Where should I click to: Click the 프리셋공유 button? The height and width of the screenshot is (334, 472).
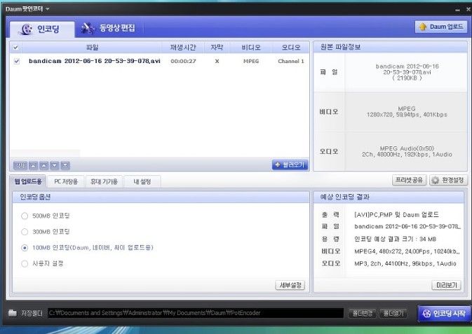(409, 181)
